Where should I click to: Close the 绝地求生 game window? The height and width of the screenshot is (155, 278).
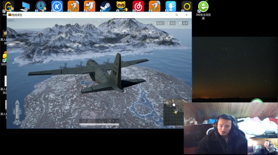coord(186,15)
